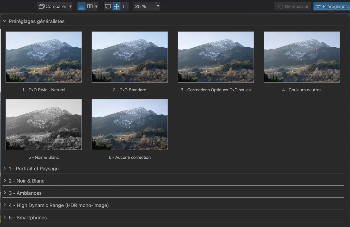Open the dropdown arrow next to Comparer
Screen dimensions: 350x227
pos(70,6)
